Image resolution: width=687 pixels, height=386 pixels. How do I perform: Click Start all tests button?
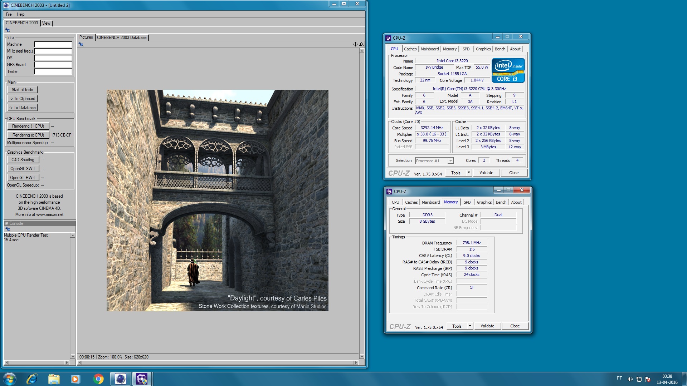pyautogui.click(x=23, y=90)
